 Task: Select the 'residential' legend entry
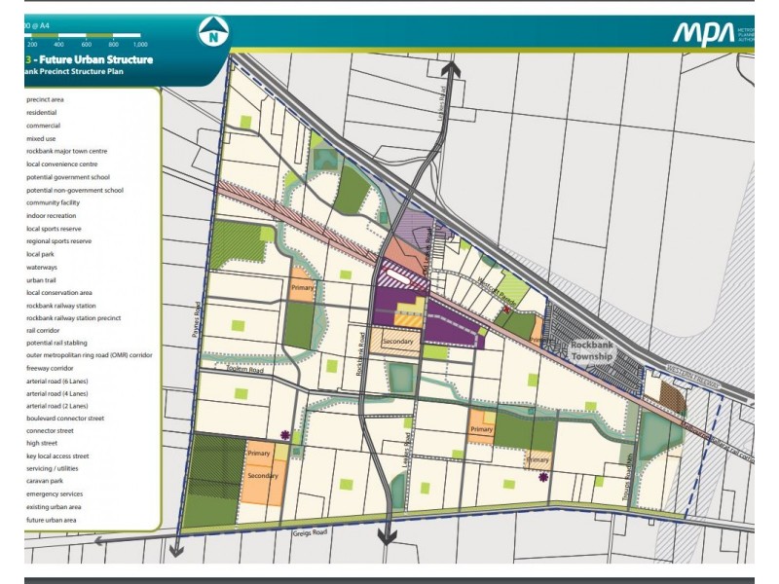[x=42, y=112]
